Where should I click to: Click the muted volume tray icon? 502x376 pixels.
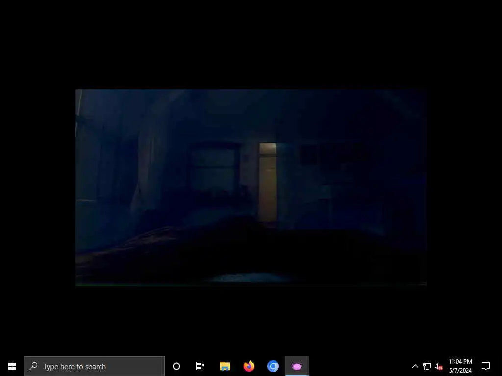click(x=438, y=366)
